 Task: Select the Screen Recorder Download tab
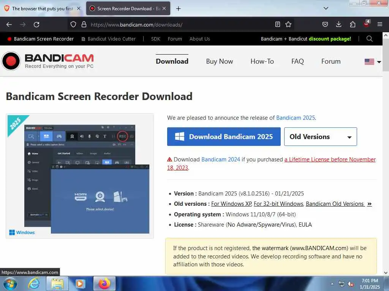tap(128, 8)
